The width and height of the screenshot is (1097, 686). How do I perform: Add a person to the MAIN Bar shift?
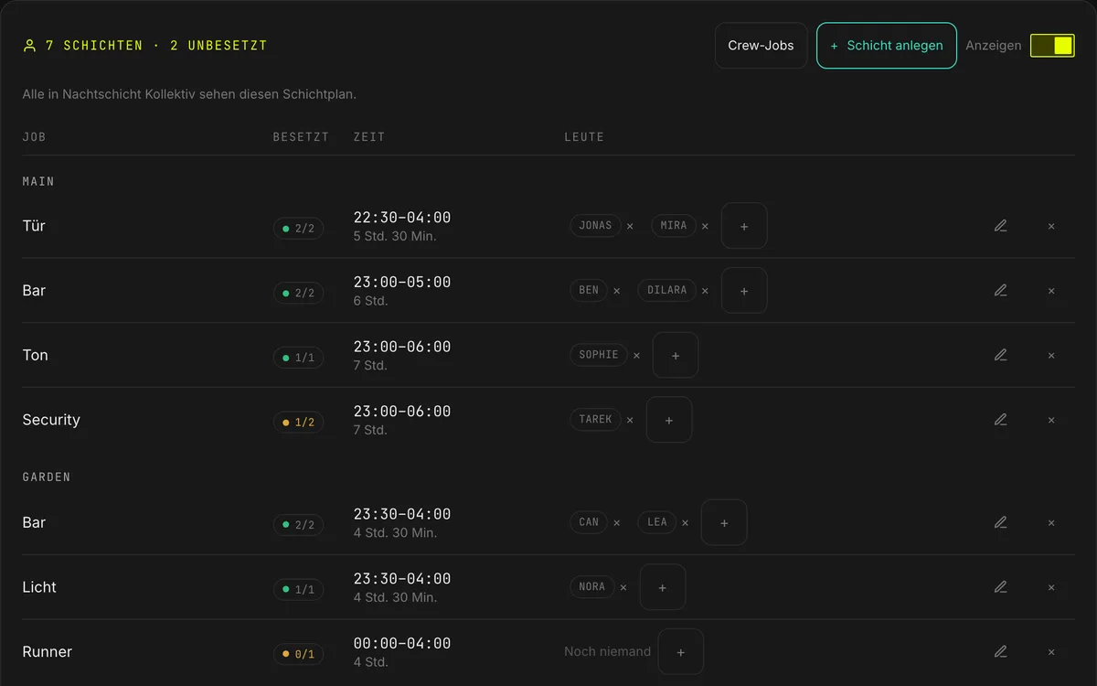tap(744, 291)
